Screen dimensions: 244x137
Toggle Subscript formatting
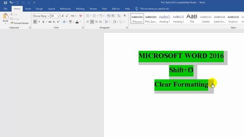pyautogui.click(x=54, y=22)
